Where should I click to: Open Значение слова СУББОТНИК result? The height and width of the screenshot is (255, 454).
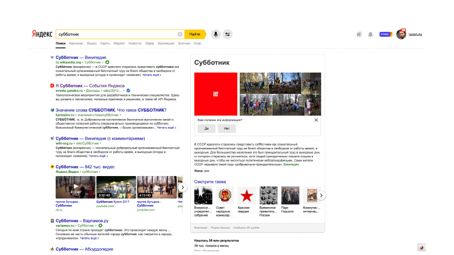pyautogui.click(x=111, y=110)
